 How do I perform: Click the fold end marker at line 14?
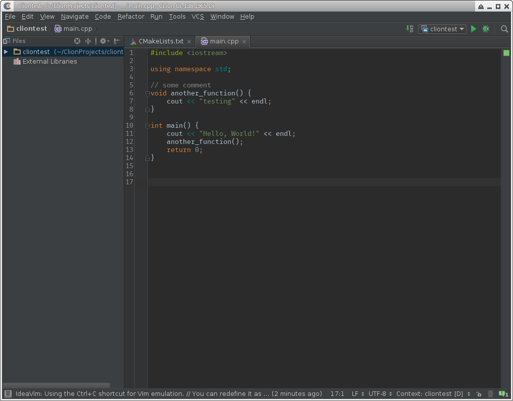click(x=147, y=158)
